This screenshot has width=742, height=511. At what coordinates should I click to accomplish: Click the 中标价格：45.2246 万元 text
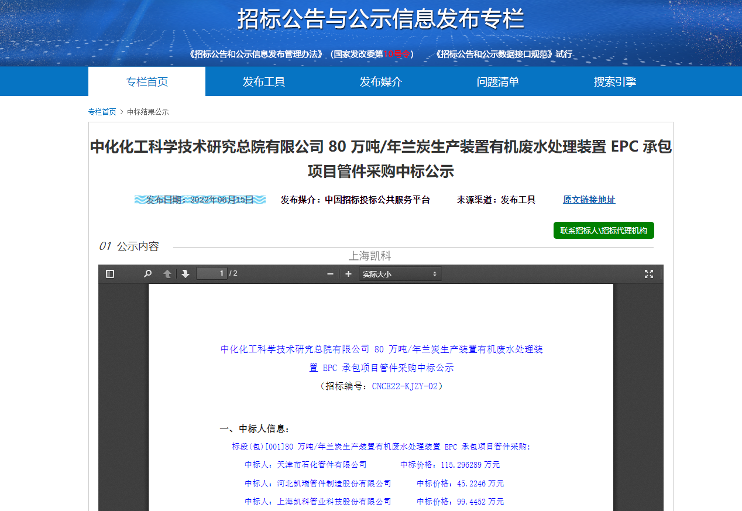pos(460,483)
